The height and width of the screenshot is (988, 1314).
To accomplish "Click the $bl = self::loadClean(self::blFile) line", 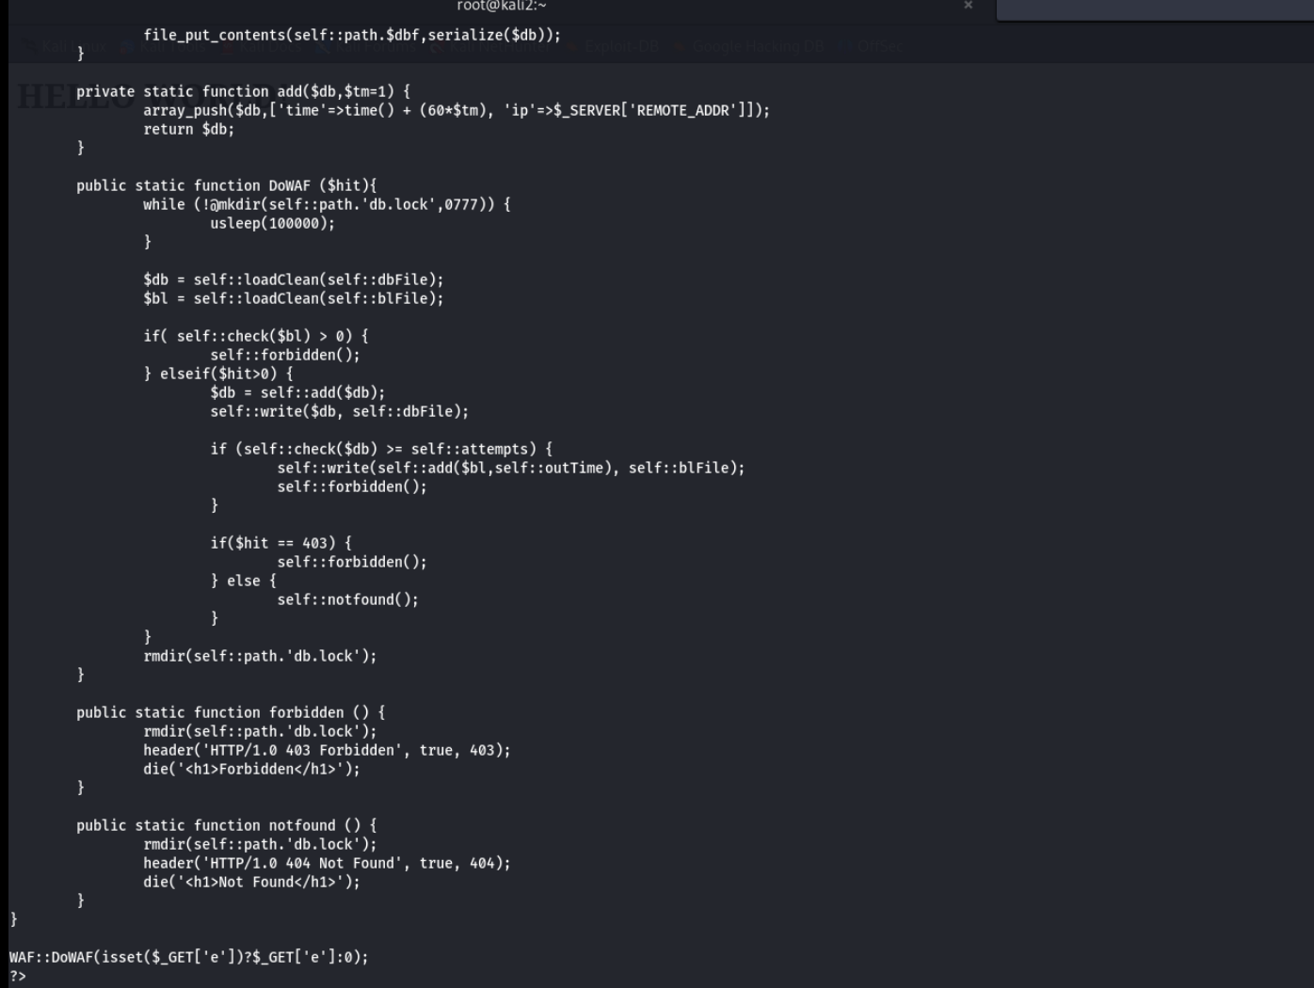I will (293, 298).
